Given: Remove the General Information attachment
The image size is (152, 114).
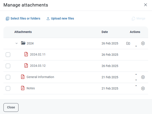Looking at the screenshot, I should pyautogui.click(x=143, y=77).
